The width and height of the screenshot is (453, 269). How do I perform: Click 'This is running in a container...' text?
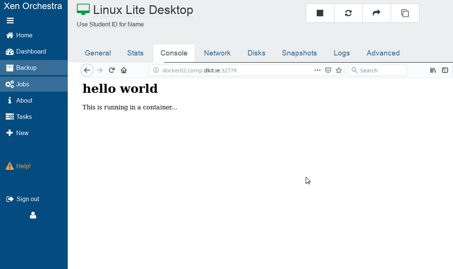(130, 107)
